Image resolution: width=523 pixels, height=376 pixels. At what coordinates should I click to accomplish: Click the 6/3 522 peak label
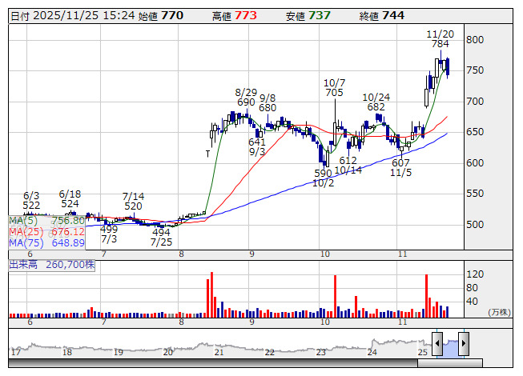point(31,201)
